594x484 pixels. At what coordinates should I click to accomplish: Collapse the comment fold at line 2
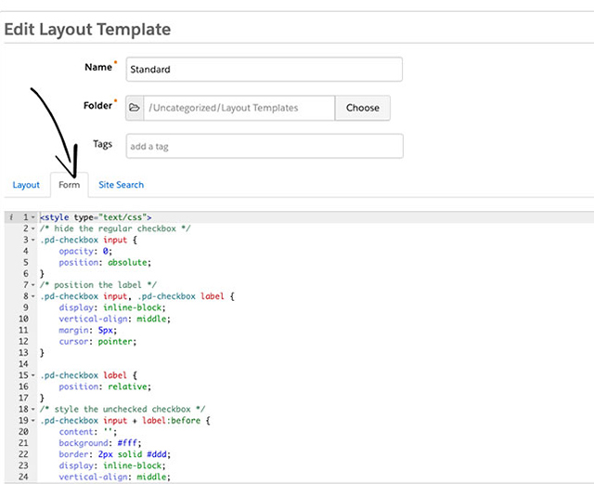pyautogui.click(x=33, y=229)
